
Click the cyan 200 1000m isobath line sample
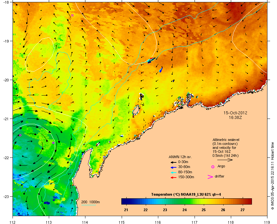[x=88, y=205]
